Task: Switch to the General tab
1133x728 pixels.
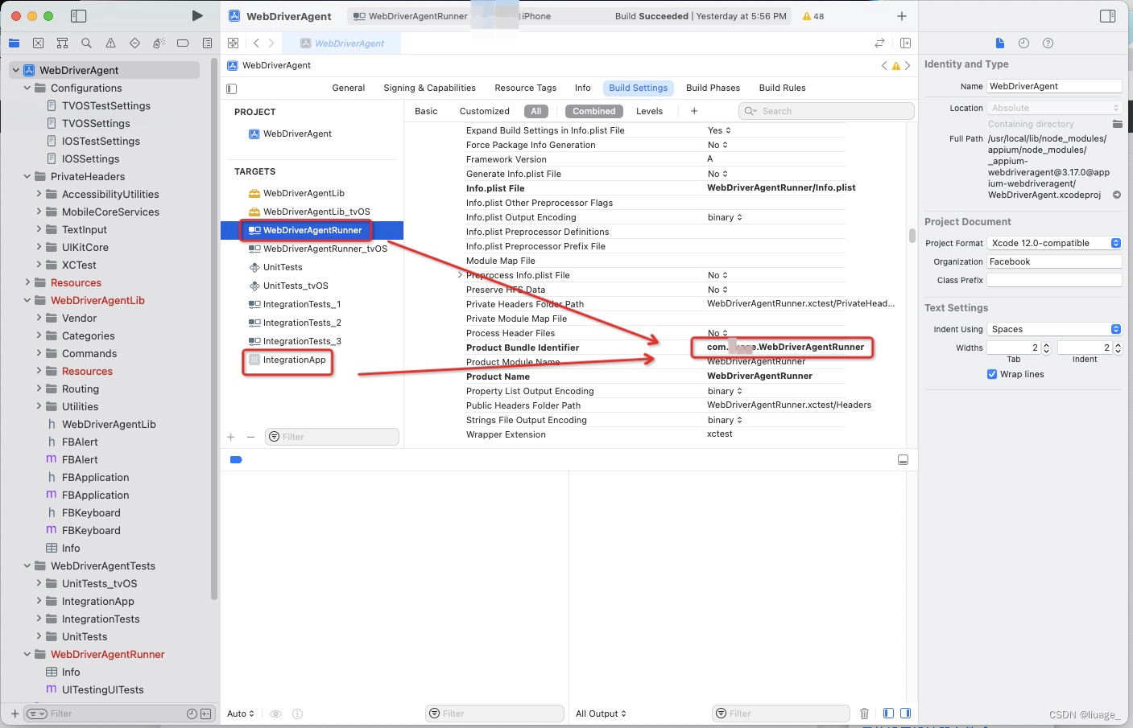Action: tap(349, 88)
